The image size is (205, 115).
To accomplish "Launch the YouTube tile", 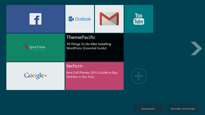I will [139, 19].
